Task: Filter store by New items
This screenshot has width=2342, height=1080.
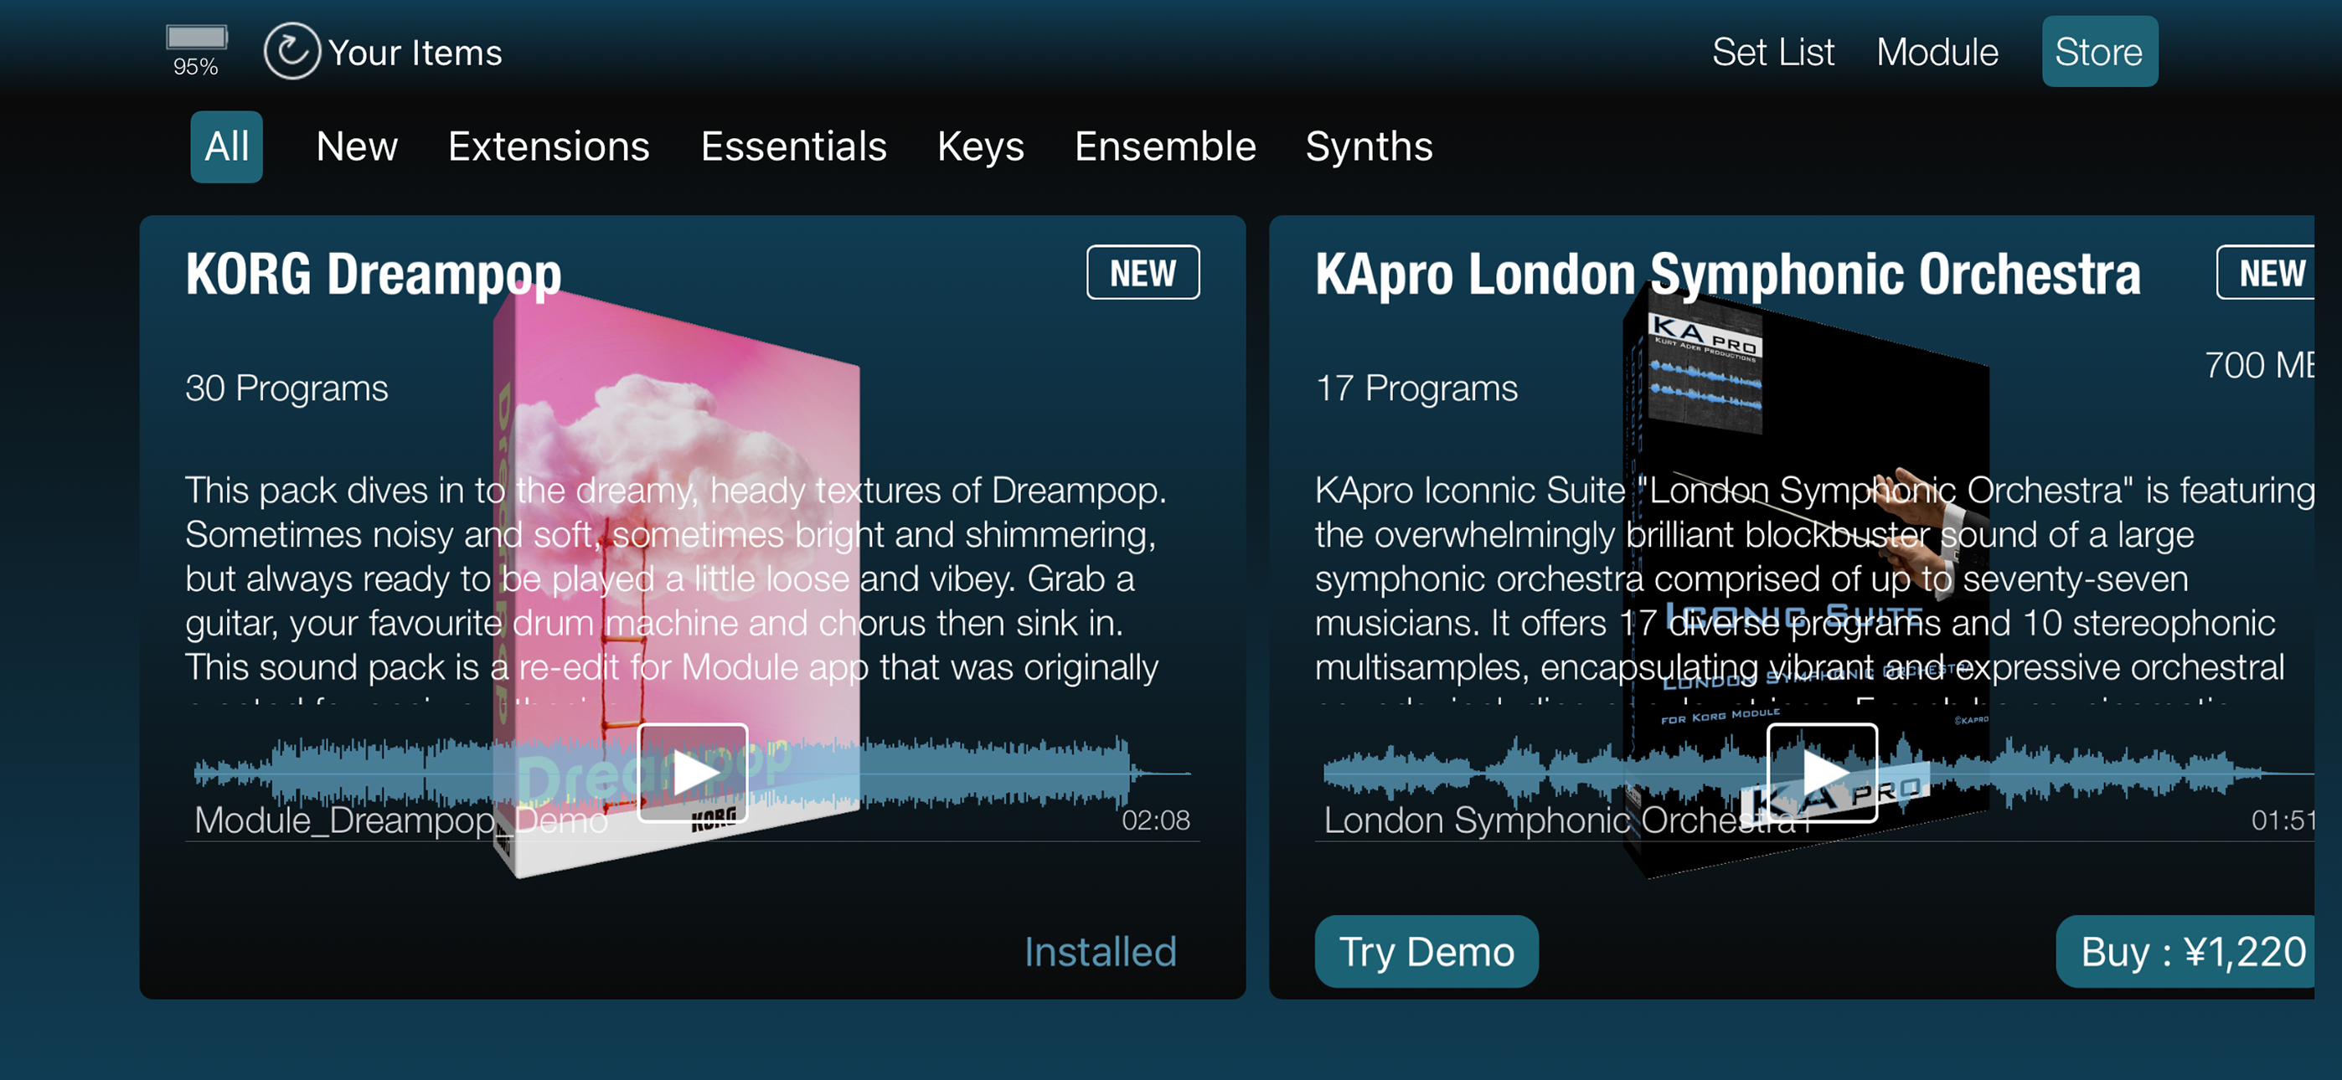Action: click(356, 147)
